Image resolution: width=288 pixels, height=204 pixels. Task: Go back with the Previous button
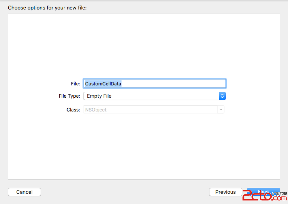coord(225,192)
